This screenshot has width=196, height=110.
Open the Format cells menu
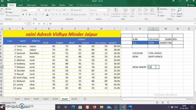[x=152, y=12]
